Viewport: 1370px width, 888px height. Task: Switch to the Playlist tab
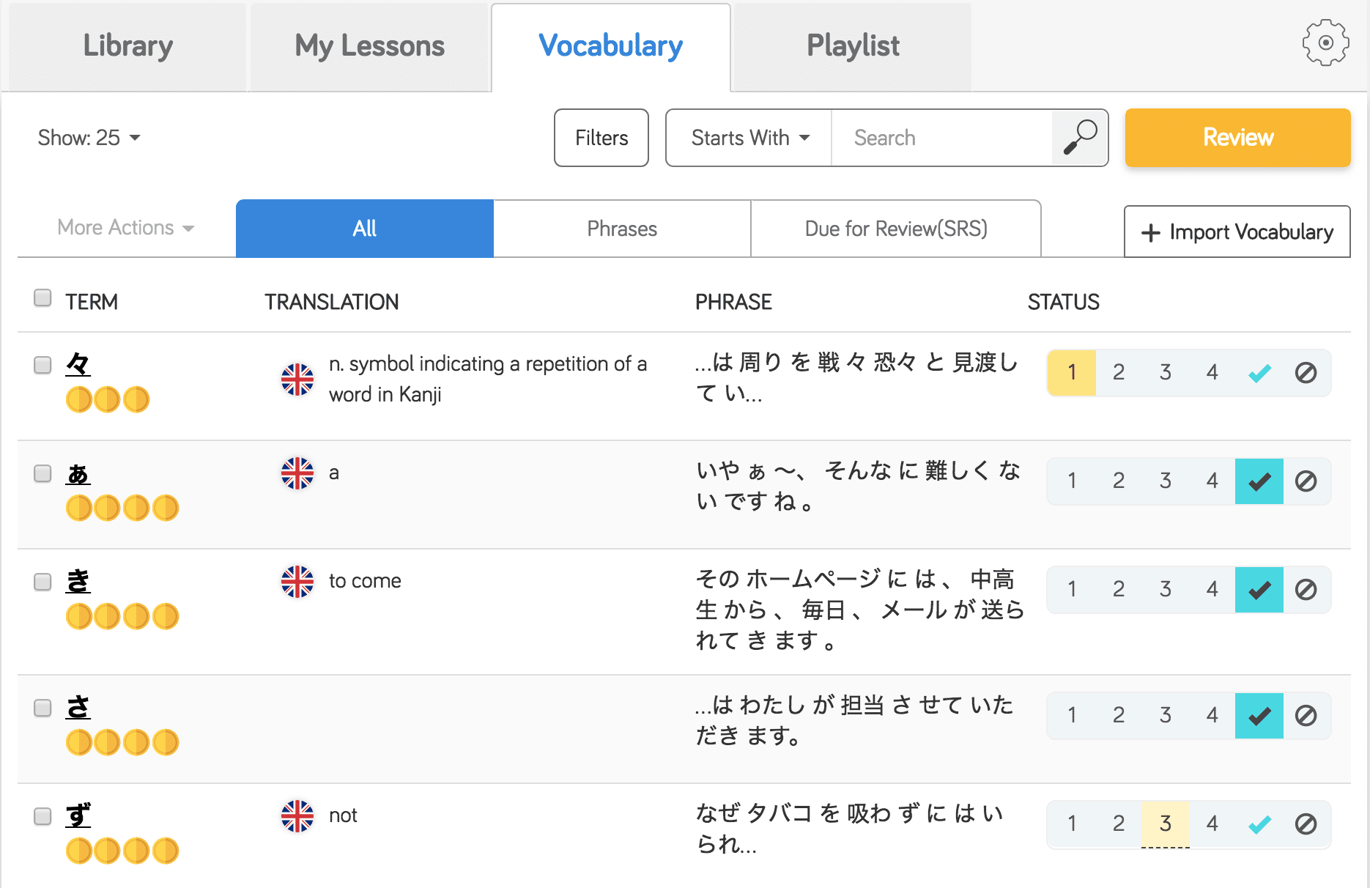[852, 46]
